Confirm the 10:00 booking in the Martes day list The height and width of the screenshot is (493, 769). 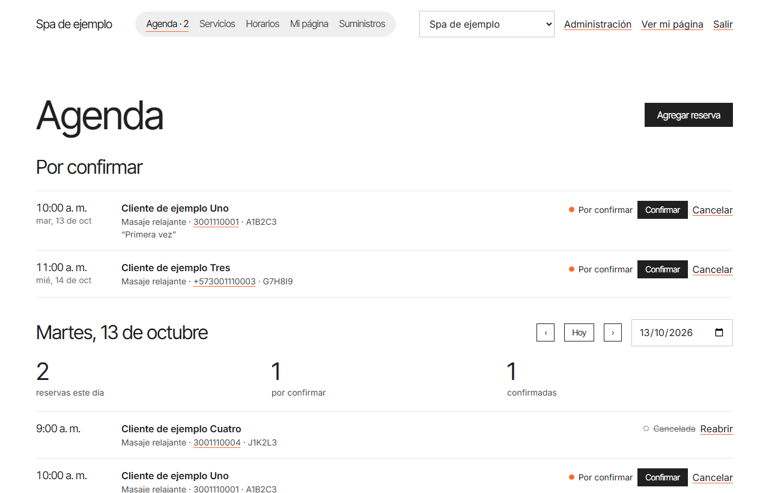pyautogui.click(x=663, y=477)
